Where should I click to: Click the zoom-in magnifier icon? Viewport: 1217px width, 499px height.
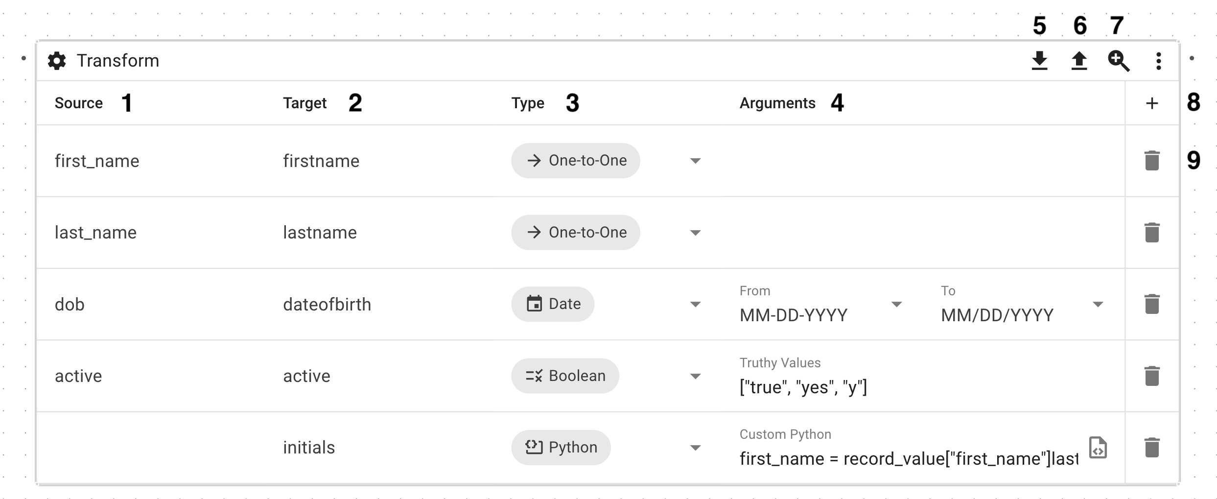pos(1119,61)
